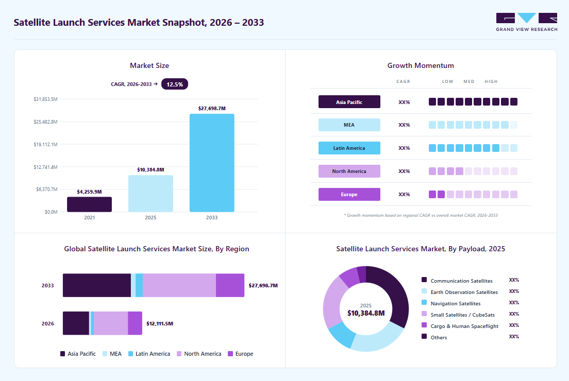Click the MEA region label button
This screenshot has height=381, width=569.
coord(349,125)
